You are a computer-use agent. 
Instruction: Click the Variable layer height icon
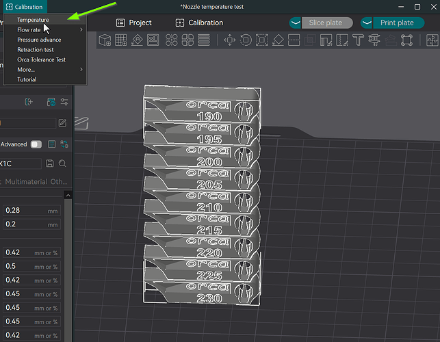(204, 40)
